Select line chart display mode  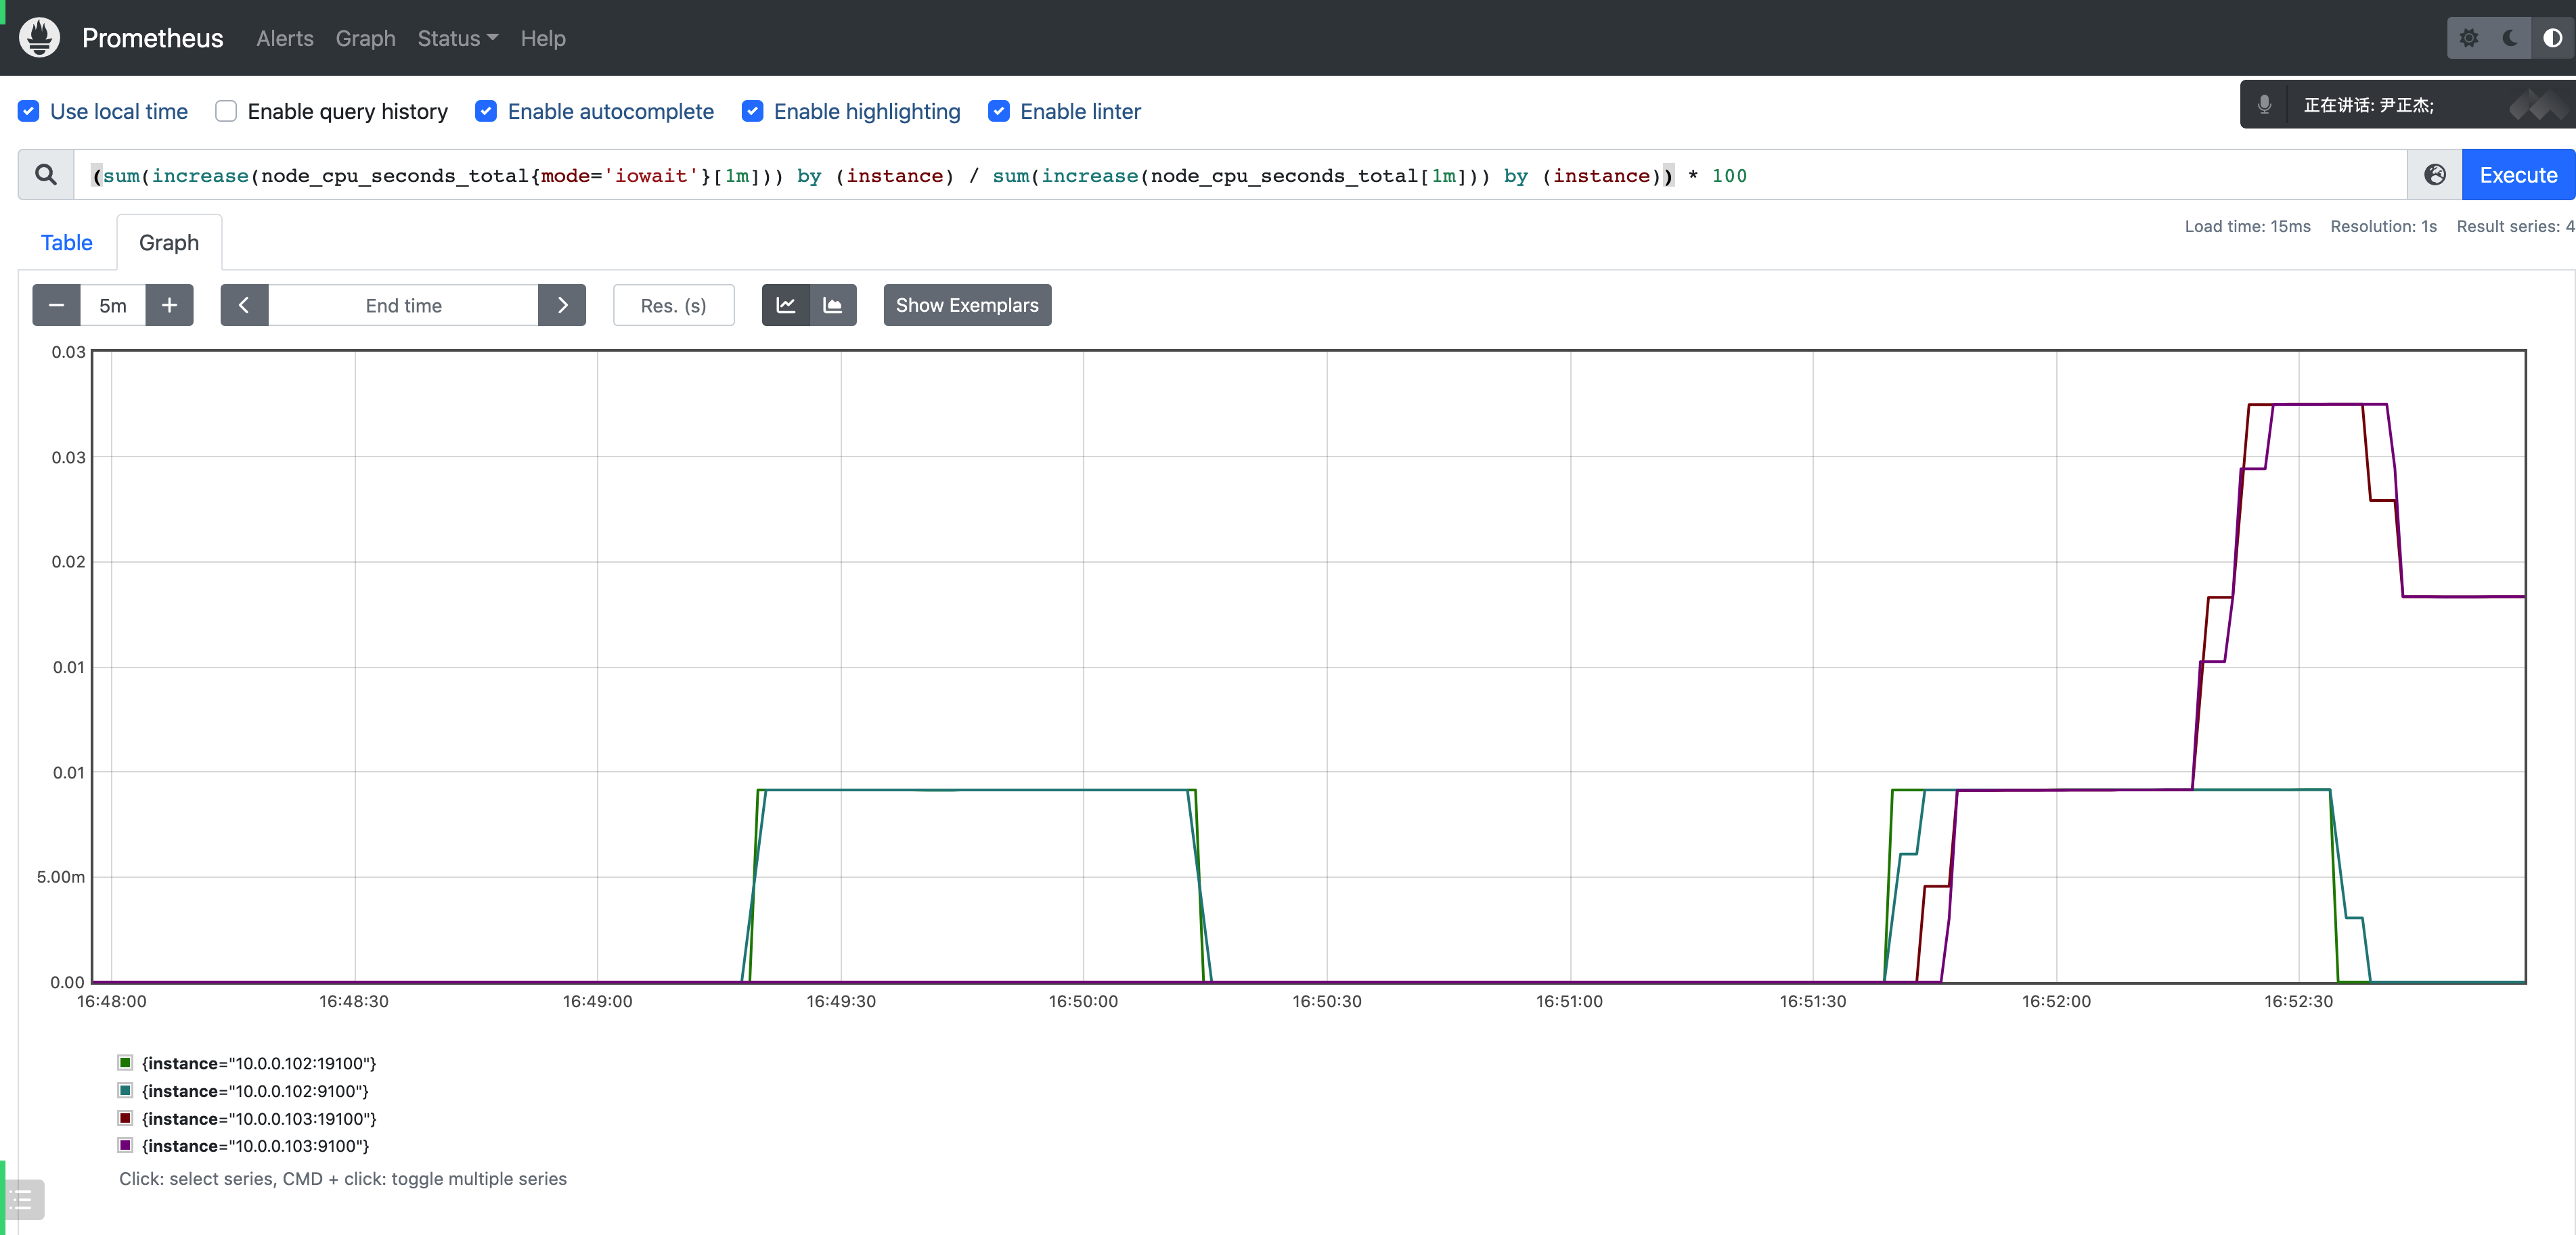tap(786, 305)
